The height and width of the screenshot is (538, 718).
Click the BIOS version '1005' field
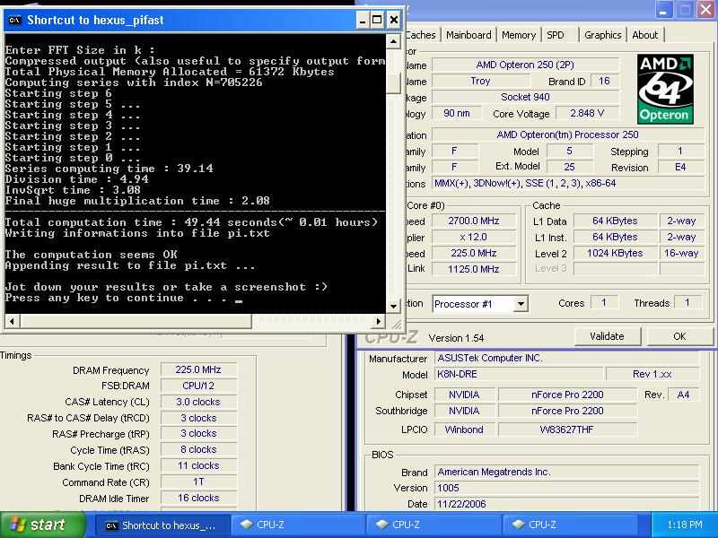(x=567, y=488)
